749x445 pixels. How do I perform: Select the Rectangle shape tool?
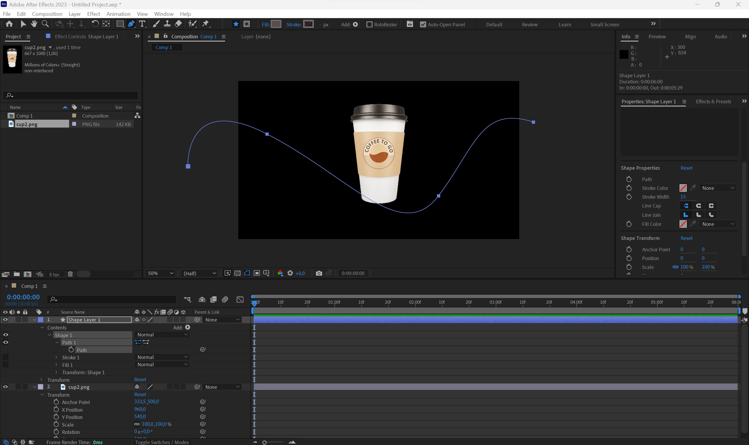click(120, 24)
